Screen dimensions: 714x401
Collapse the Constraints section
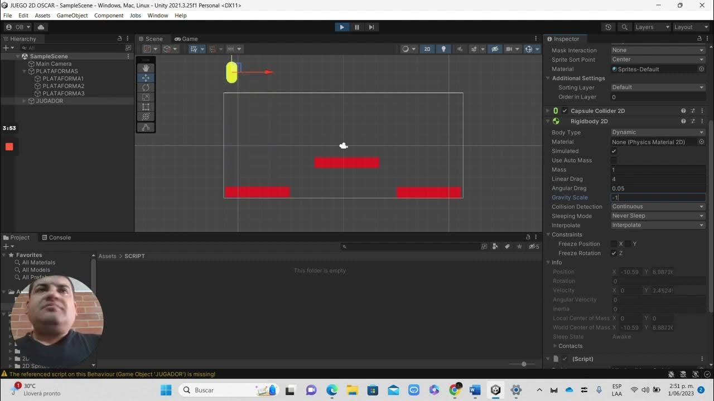(x=548, y=234)
